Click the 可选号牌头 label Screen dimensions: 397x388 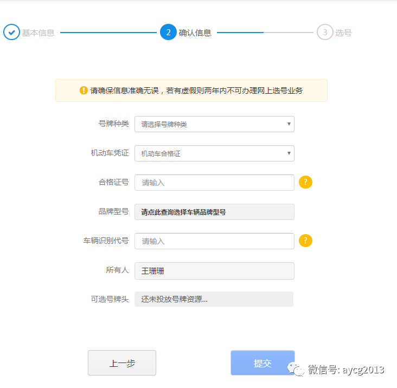point(110,299)
